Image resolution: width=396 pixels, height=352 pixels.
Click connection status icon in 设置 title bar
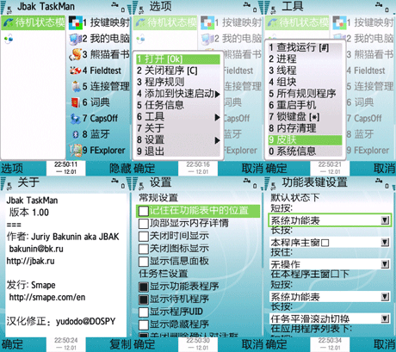click(246, 181)
